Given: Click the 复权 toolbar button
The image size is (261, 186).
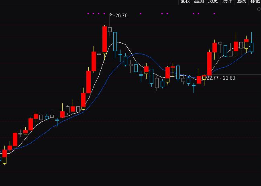Looking at the screenshot, I should [185, 2].
